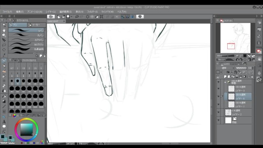The width and height of the screenshot is (263, 148).
Task: Select the Pencil tool
Action: click(x=4, y=66)
